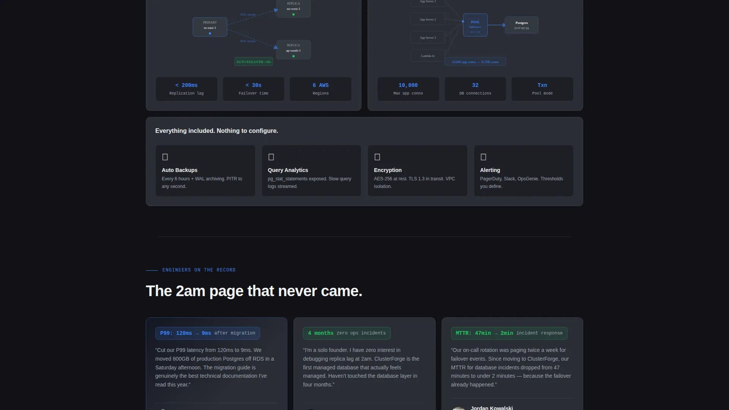This screenshot has width=729, height=410.
Task: Click the green status dot on ap-south-1 replica
Action: click(x=293, y=56)
